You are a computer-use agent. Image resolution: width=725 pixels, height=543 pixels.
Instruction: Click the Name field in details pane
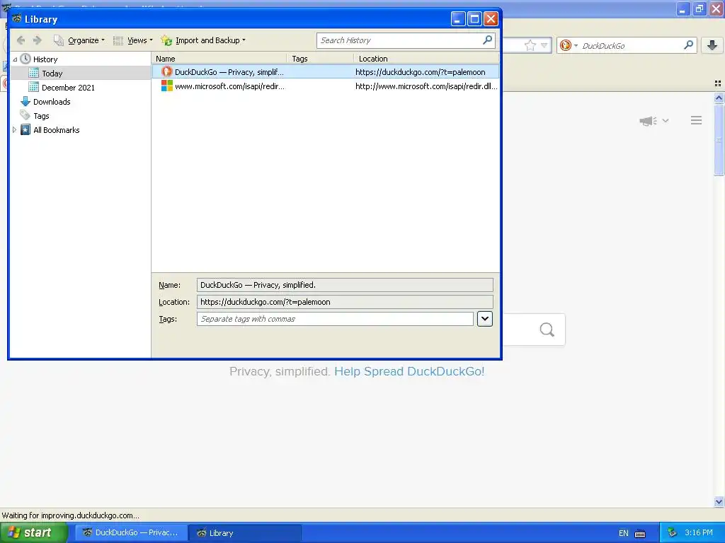(x=345, y=285)
